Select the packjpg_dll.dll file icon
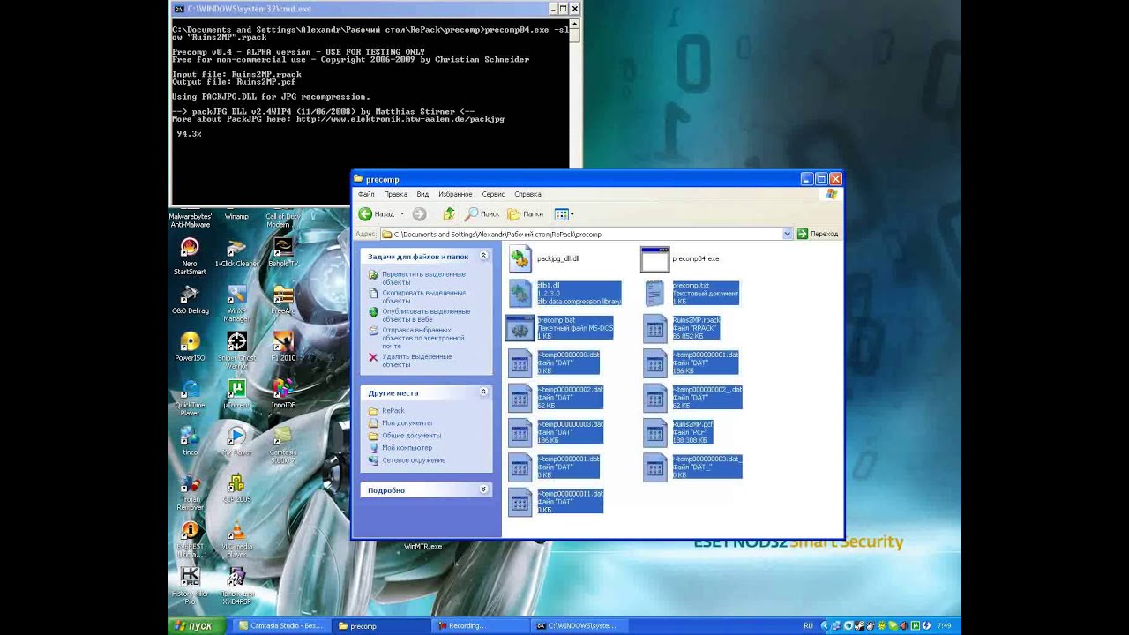Screen dimensions: 1129x635 pyautogui.click(x=520, y=258)
